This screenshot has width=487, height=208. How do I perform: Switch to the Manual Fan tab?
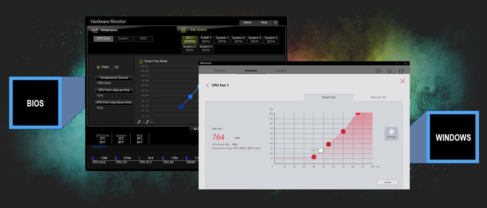pos(378,97)
